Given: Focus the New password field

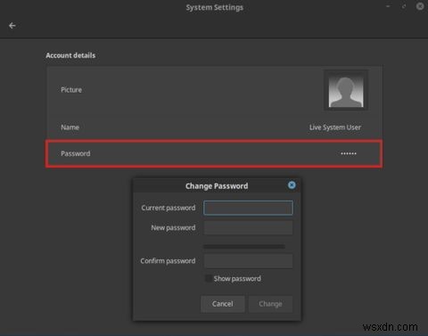Looking at the screenshot, I should point(248,228).
